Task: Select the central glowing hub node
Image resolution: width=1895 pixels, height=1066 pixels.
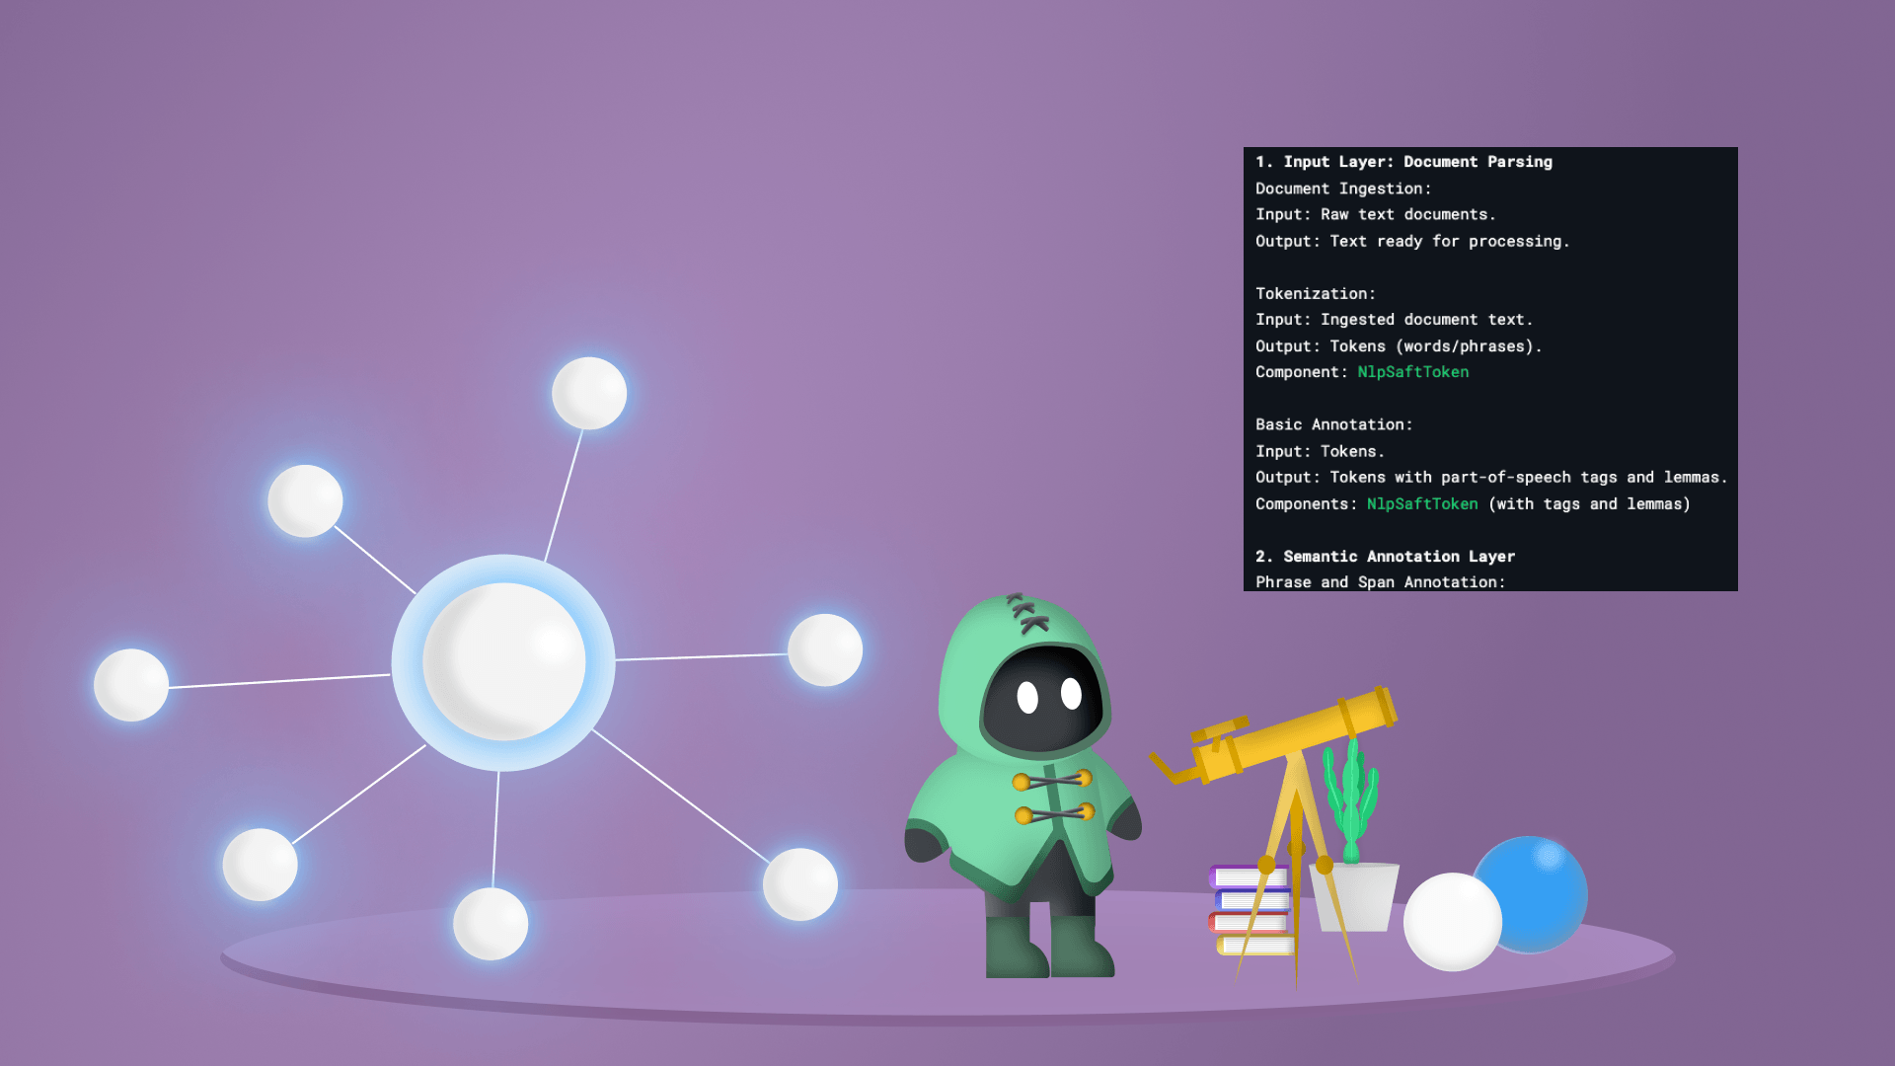Action: click(503, 661)
